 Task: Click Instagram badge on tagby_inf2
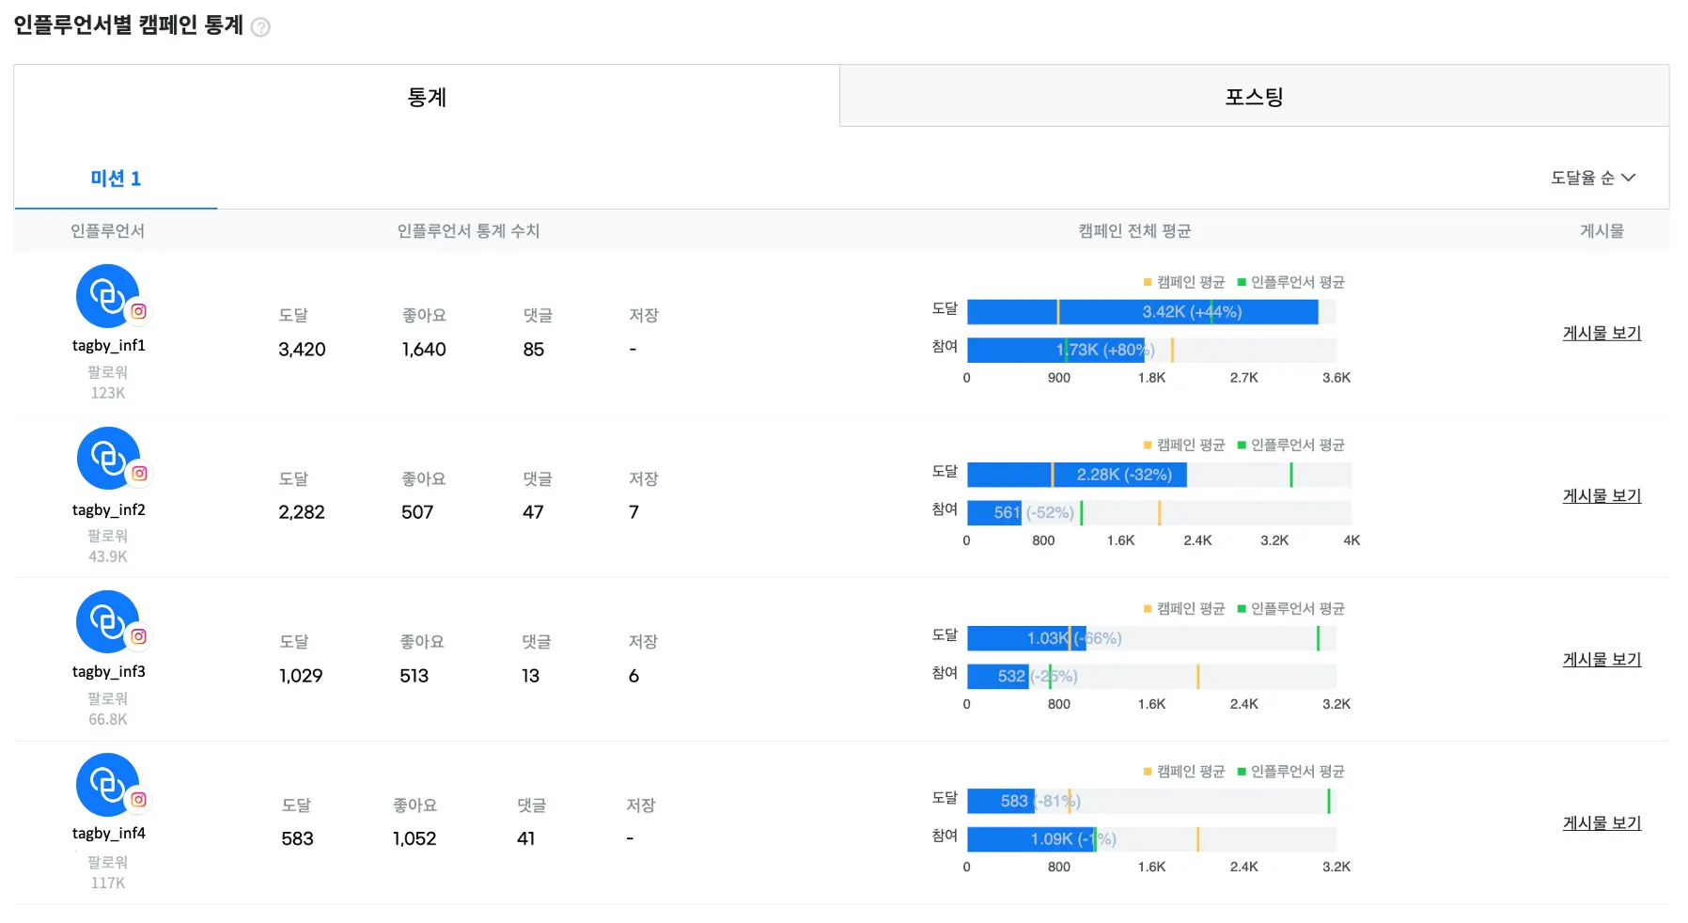pos(139,474)
